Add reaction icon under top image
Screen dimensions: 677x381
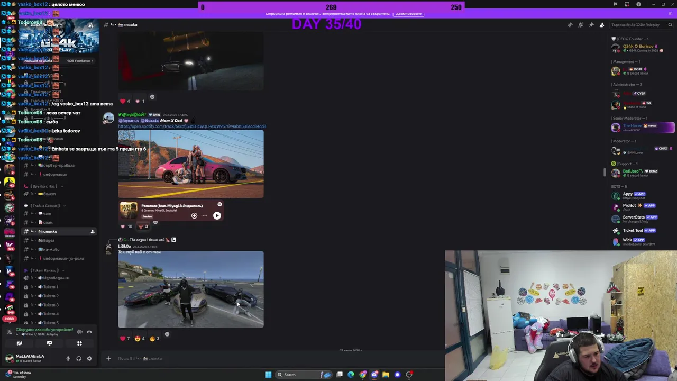152,97
